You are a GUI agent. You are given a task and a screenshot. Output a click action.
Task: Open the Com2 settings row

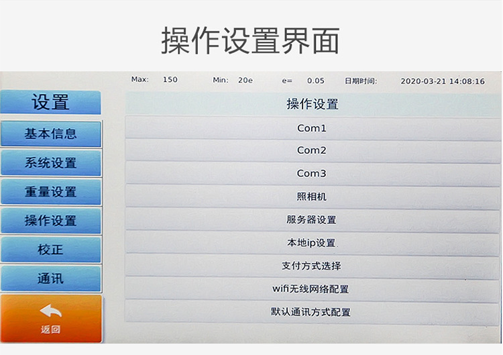coord(312,150)
